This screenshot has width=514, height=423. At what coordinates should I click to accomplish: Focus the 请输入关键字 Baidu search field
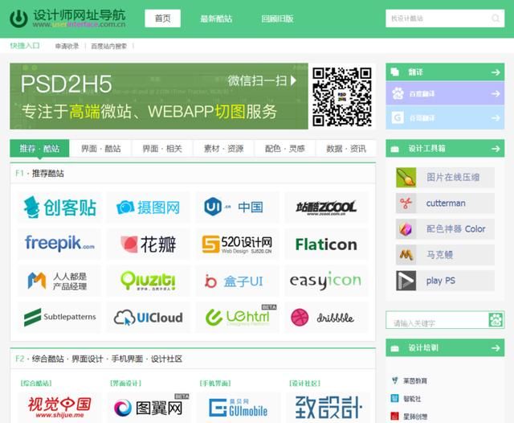click(437, 319)
